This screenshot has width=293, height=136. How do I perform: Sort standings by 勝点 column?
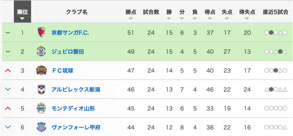[x=130, y=14]
